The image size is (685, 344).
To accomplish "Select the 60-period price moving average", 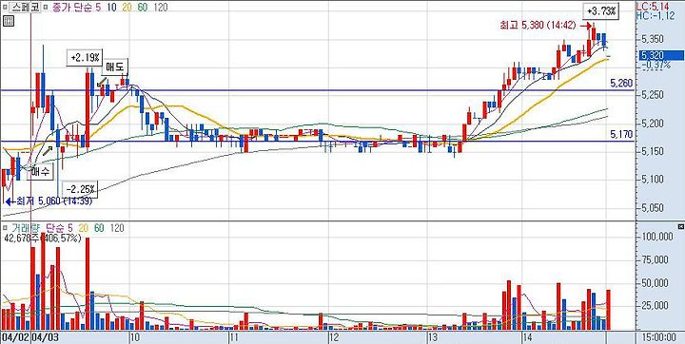I will 142,7.
